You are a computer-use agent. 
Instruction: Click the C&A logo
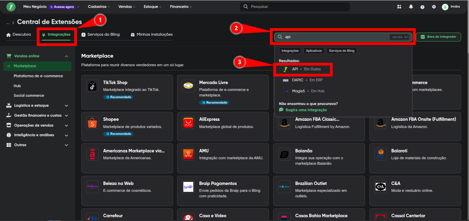tap(381, 187)
